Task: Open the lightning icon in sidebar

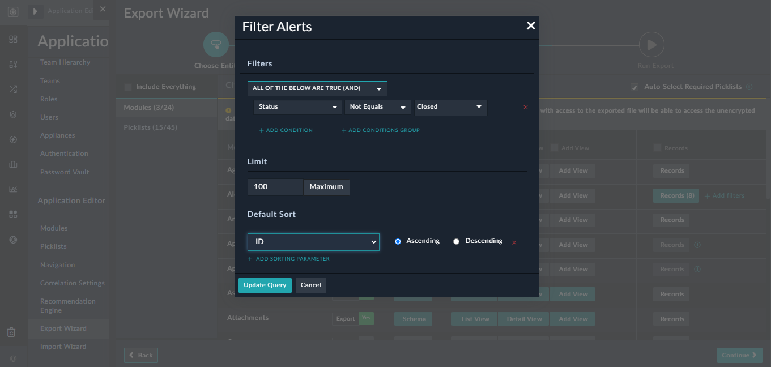Action: 13,139
